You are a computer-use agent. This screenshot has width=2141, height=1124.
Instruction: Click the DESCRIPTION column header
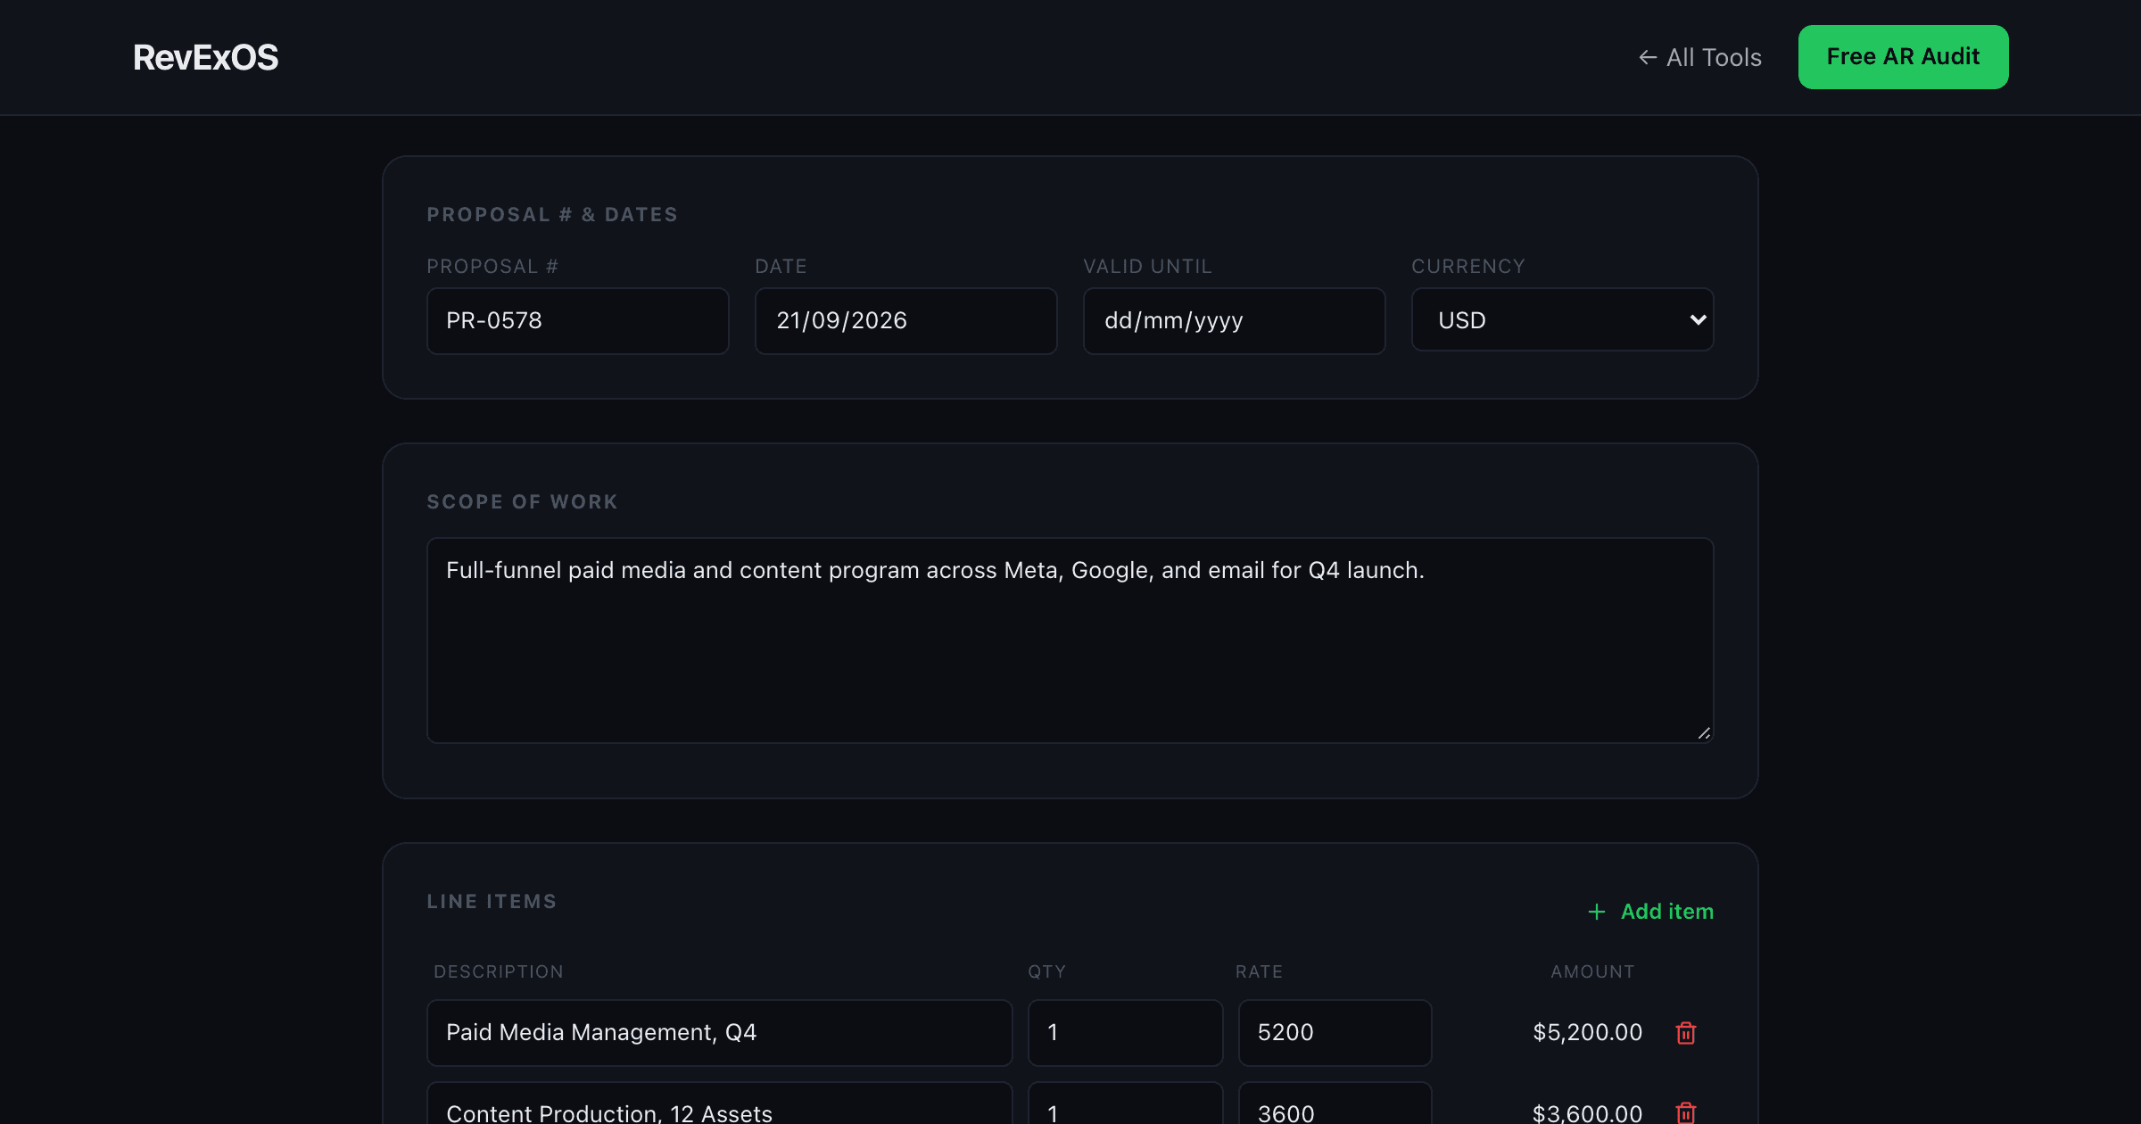(x=499, y=972)
